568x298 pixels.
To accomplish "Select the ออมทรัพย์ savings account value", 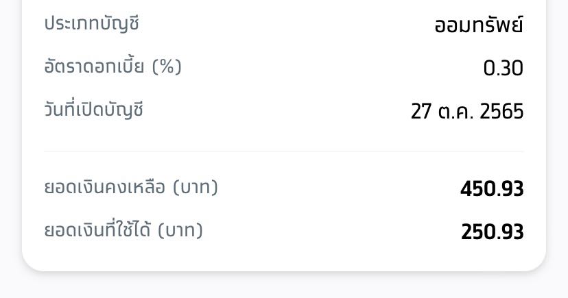I will (479, 25).
